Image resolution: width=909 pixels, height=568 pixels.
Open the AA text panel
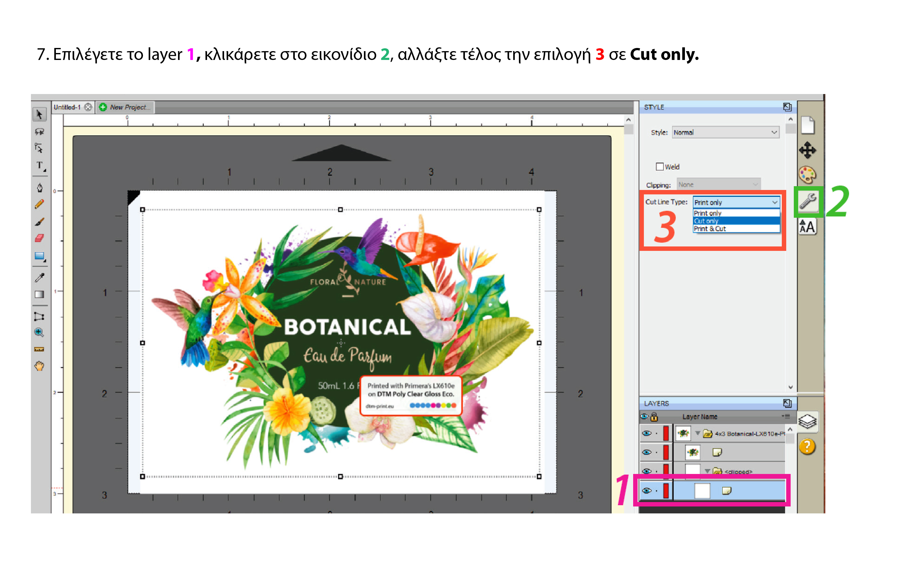coord(808,227)
